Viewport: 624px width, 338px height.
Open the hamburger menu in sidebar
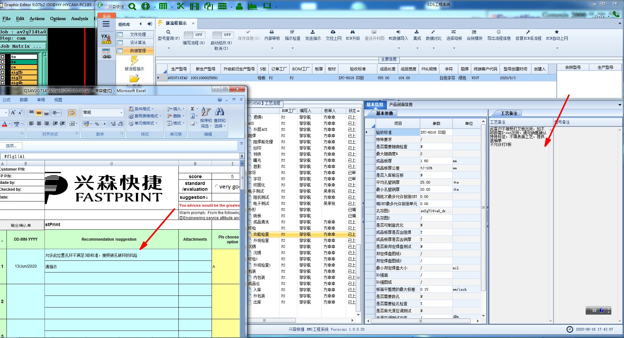[106, 24]
